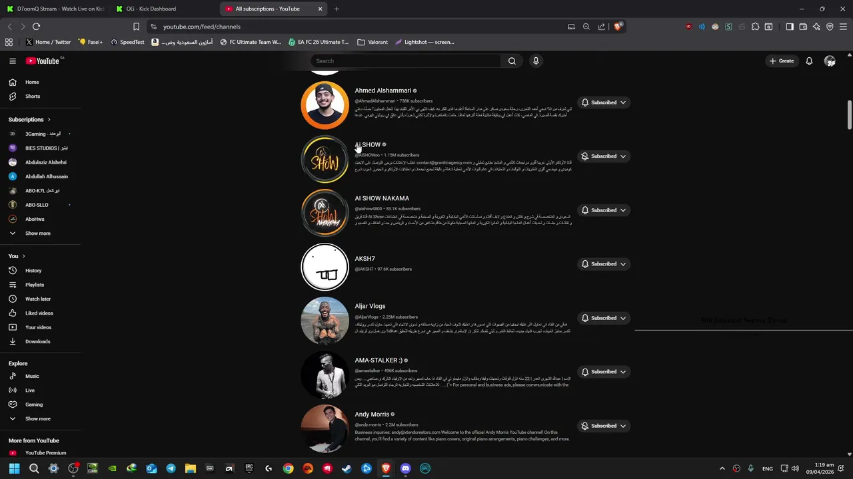Image resolution: width=853 pixels, height=479 pixels.
Task: Open the account avatar menu
Action: pyautogui.click(x=830, y=61)
